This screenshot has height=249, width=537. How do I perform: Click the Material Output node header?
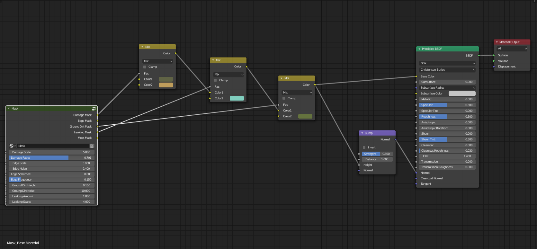coord(512,42)
